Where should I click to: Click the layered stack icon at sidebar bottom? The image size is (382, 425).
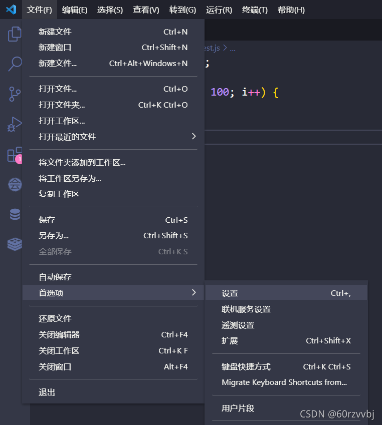(x=15, y=244)
